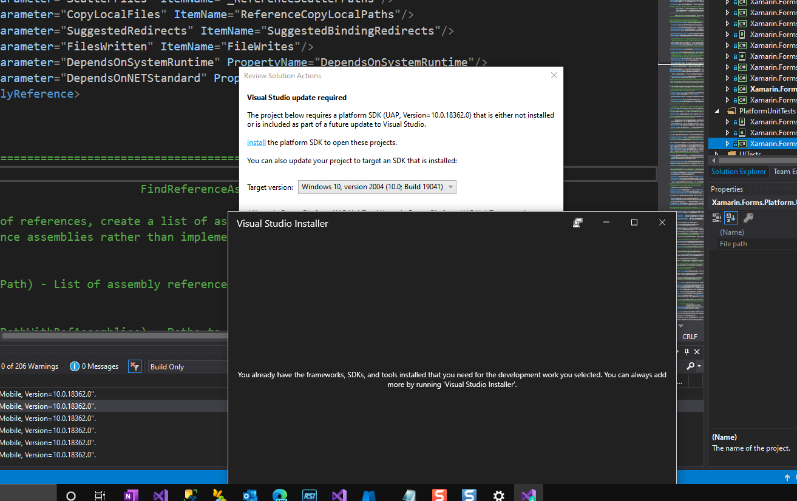Image resolution: width=797 pixels, height=501 pixels.
Task: Click the source control arrow in status bar
Action: point(787,478)
